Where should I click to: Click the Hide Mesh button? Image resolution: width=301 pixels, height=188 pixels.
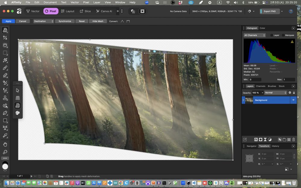click(x=98, y=21)
